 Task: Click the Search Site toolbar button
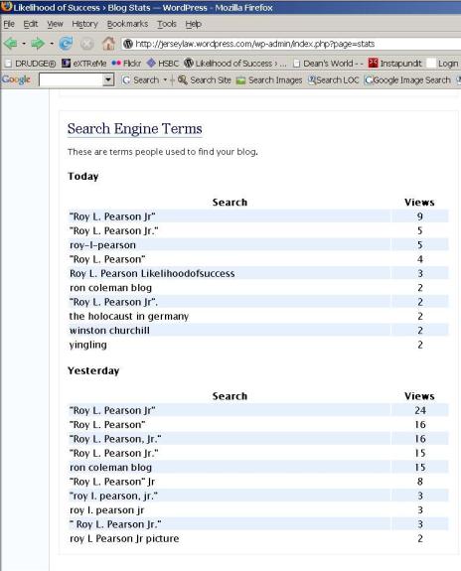205,79
